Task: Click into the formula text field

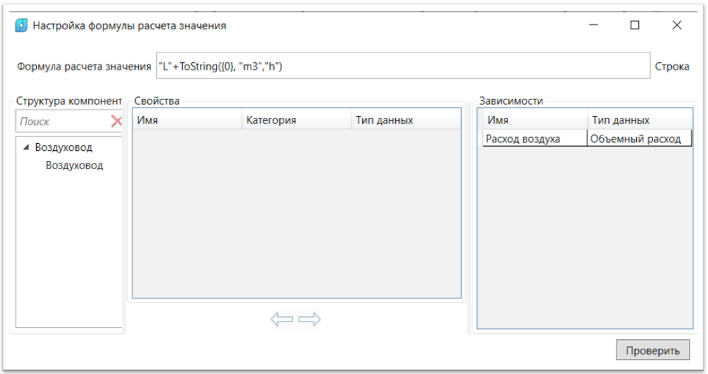Action: point(403,66)
